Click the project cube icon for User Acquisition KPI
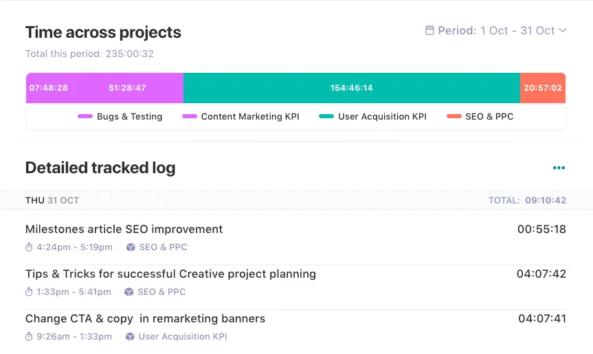This screenshot has height=354, width=593. (130, 337)
